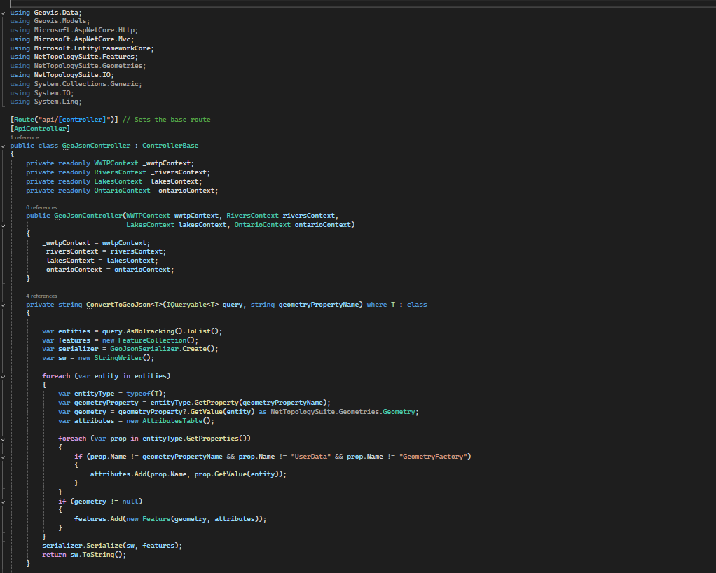Collapse the if geometry not null block

4,501
